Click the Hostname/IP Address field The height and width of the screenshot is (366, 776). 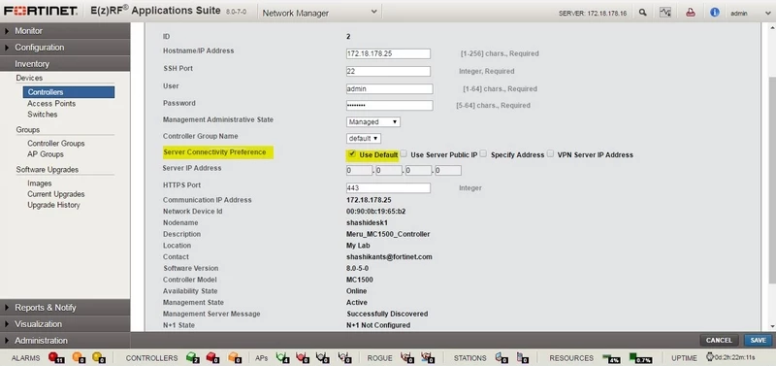[x=388, y=53]
